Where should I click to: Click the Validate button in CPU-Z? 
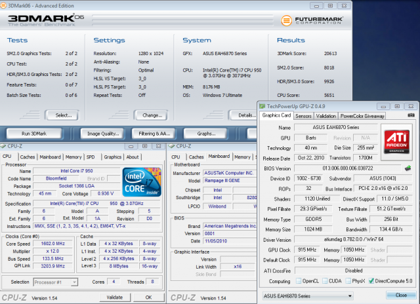pos(115,297)
